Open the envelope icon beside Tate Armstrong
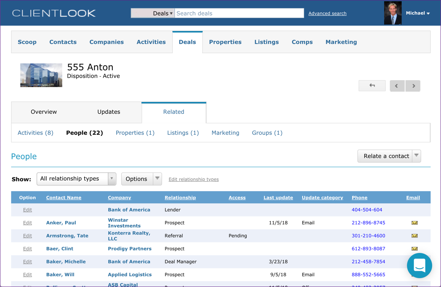The width and height of the screenshot is (441, 287). coord(414,235)
